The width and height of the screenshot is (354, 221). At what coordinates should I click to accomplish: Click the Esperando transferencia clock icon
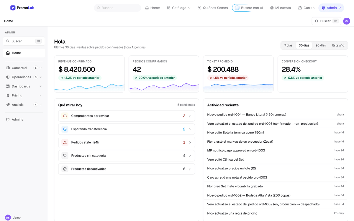coord(65,129)
